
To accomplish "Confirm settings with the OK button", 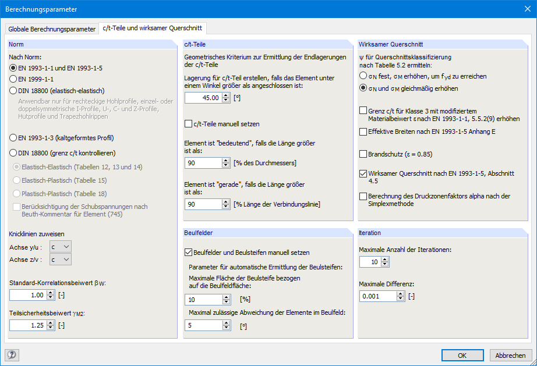I will (462, 355).
